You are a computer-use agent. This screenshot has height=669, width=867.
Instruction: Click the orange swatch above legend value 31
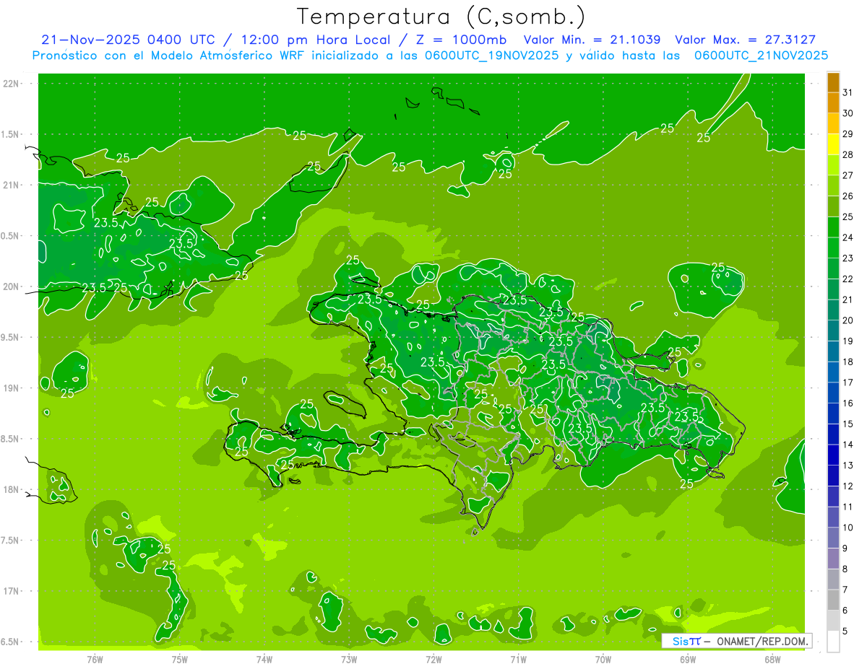(833, 83)
